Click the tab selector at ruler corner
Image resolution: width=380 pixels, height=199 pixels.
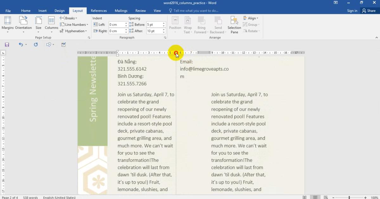pos(3,53)
